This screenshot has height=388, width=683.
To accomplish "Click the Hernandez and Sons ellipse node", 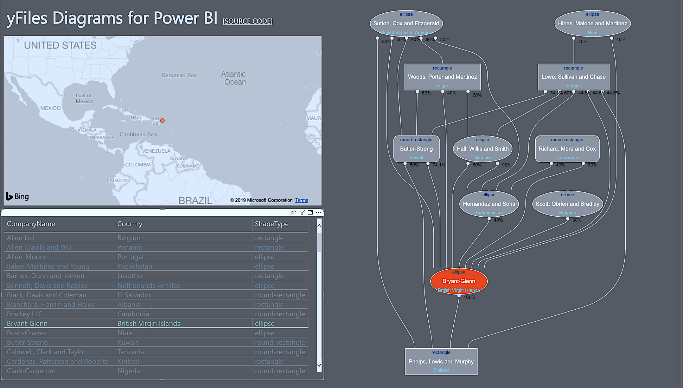I will [489, 204].
